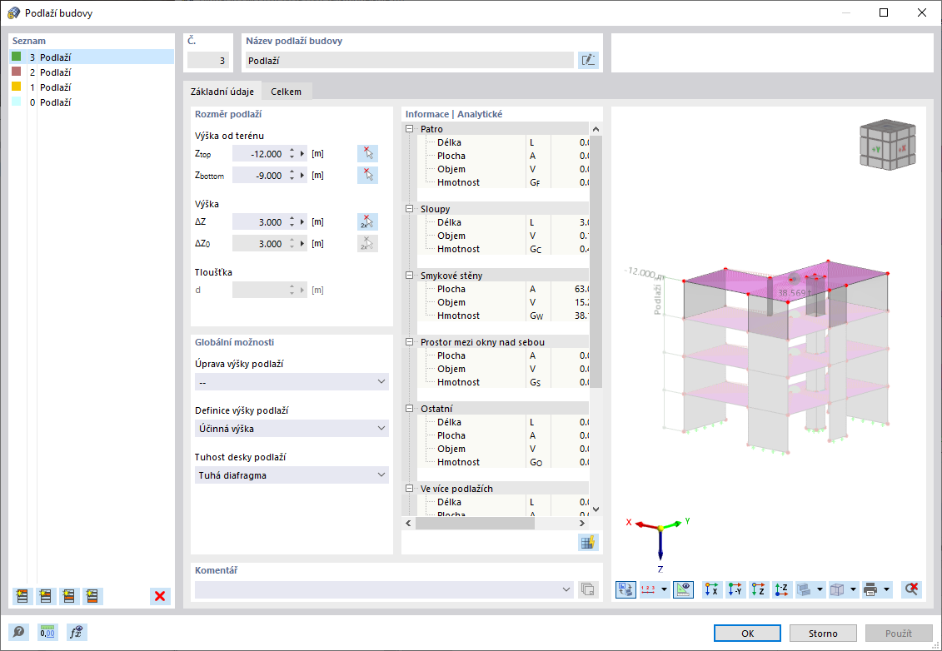Click navigation cube in 3D preview
This screenshot has height=651, width=942.
pyautogui.click(x=888, y=144)
